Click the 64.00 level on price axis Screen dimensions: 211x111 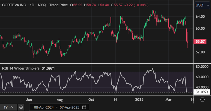pos(201,17)
